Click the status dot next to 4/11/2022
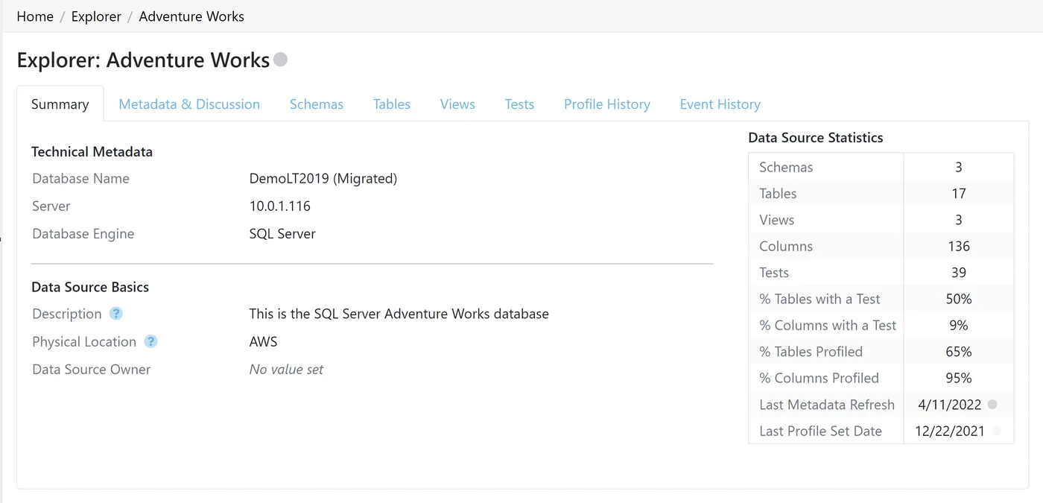The height and width of the screenshot is (503, 1043). (992, 405)
